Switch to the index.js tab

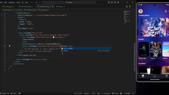tap(60, 7)
